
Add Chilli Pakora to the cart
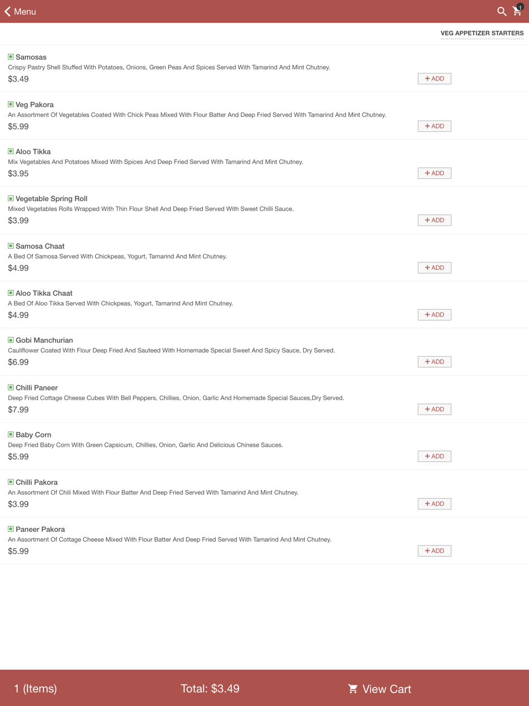pyautogui.click(x=434, y=504)
